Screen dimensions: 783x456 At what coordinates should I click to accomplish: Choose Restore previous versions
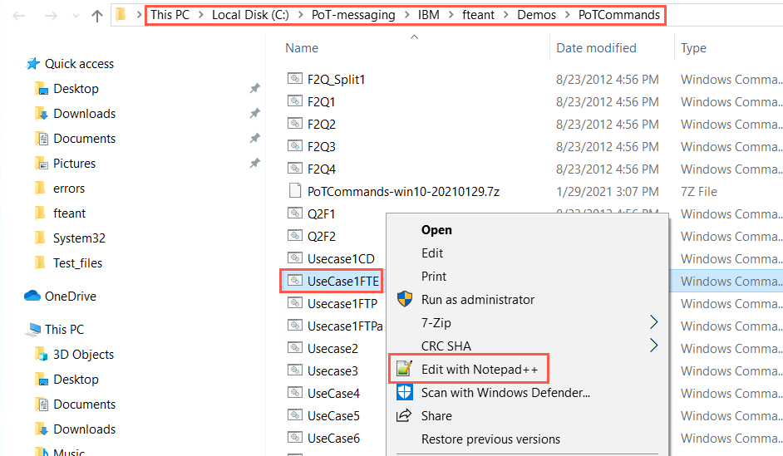pos(491,439)
